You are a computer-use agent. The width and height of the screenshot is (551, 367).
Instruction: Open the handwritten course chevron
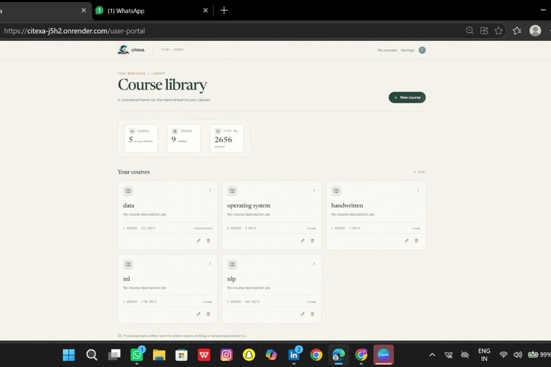tap(418, 191)
